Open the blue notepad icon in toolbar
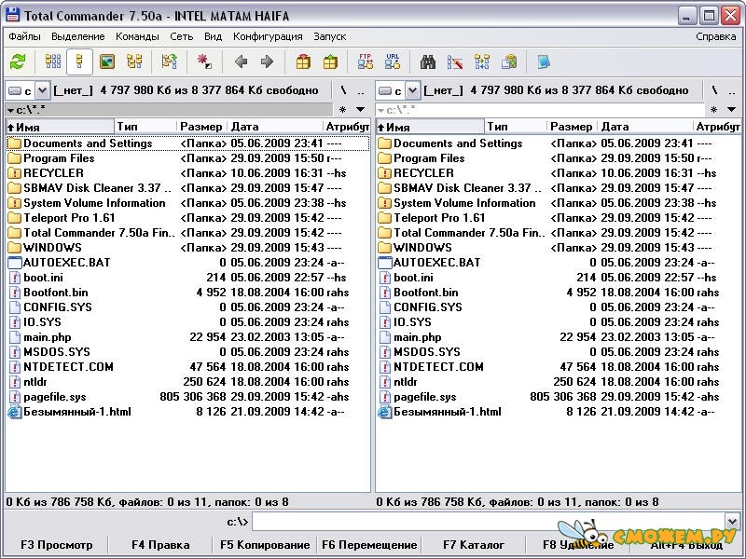The width and height of the screenshot is (746, 559). pos(544,61)
